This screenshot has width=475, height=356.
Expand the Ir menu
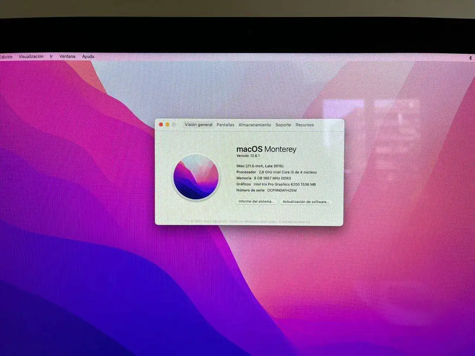pyautogui.click(x=51, y=57)
